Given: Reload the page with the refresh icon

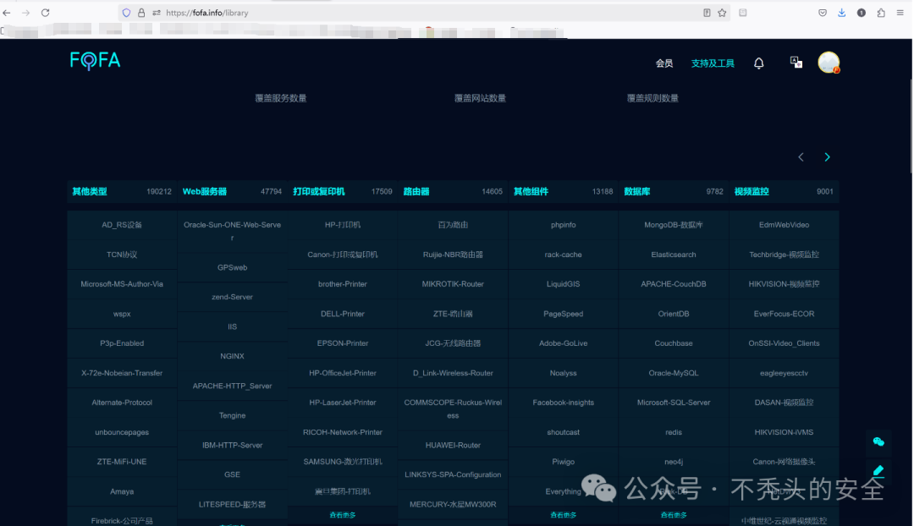Looking at the screenshot, I should 45,13.
